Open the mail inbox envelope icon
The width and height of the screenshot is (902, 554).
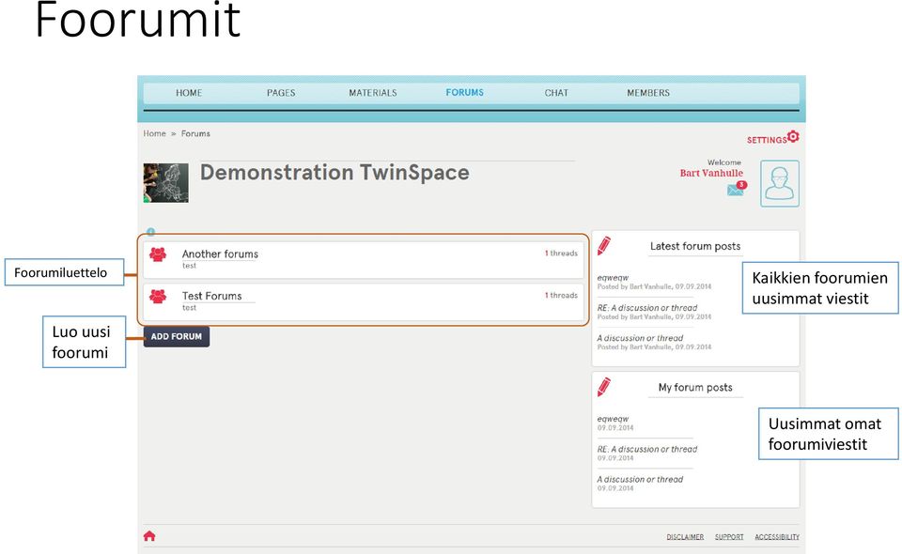[x=735, y=191]
